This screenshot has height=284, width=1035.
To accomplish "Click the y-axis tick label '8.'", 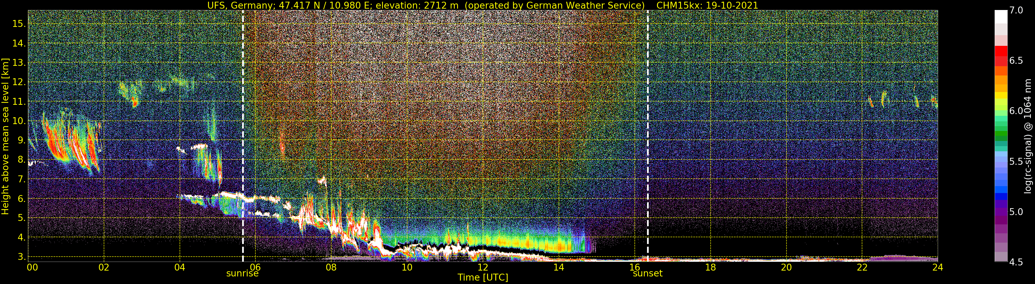I will [21, 160].
